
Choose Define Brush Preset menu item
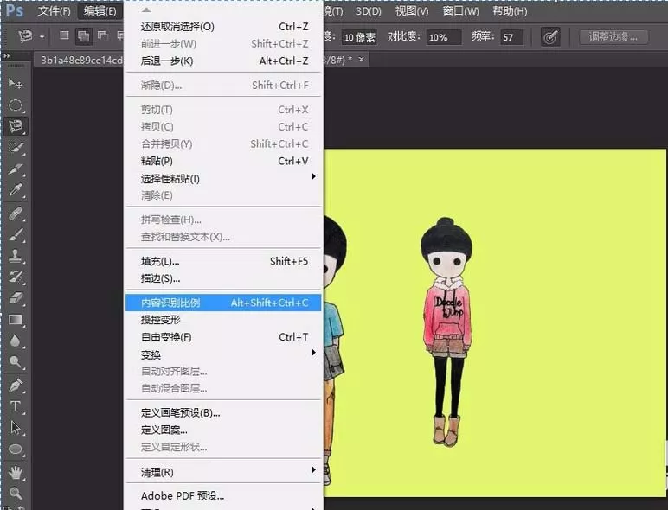tap(223, 412)
